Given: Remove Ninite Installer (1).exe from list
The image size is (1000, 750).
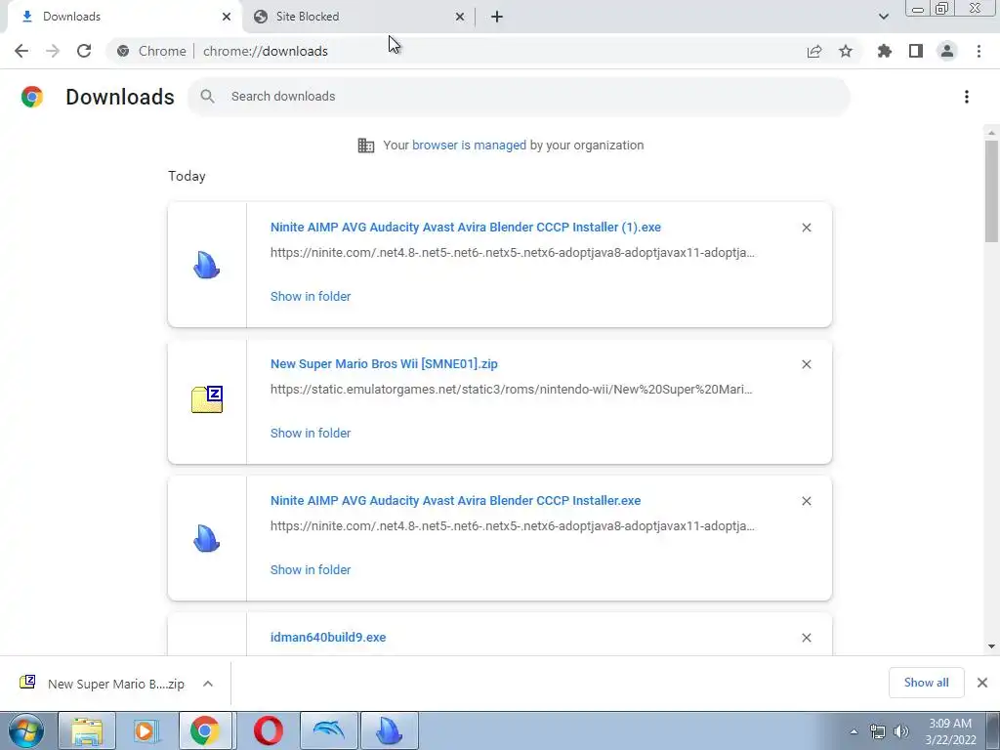Looking at the screenshot, I should tap(807, 228).
